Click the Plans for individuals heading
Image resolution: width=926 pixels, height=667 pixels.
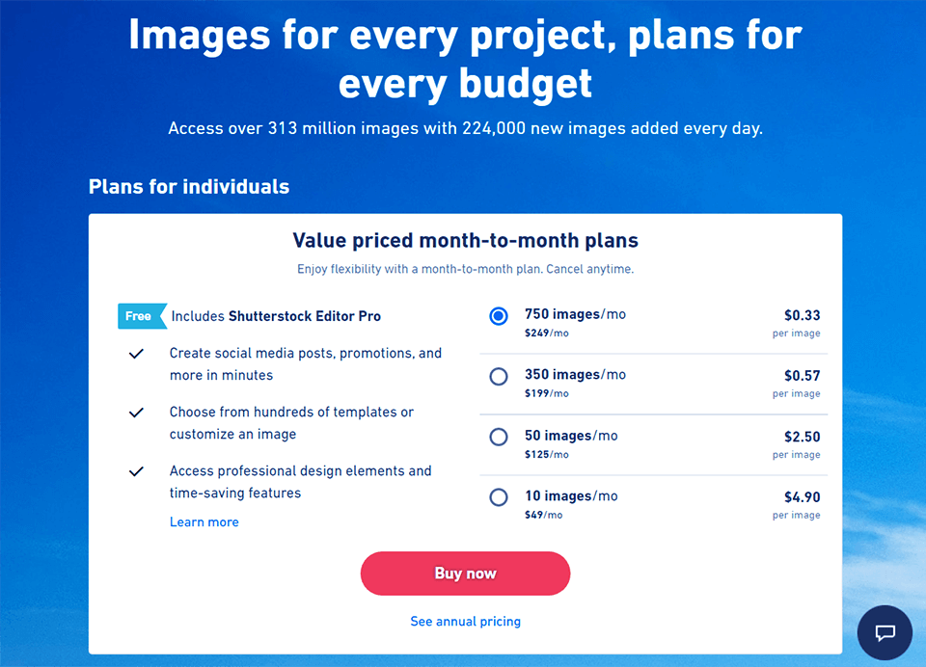click(189, 186)
